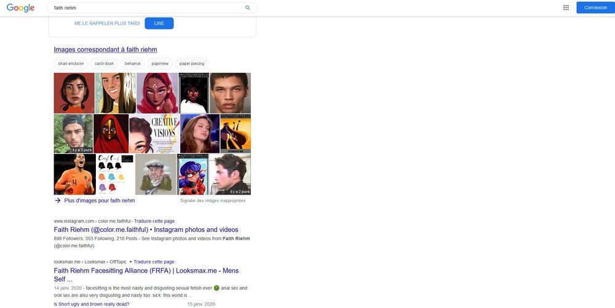
Task: Open the Google apps grid
Action: (x=566, y=7)
